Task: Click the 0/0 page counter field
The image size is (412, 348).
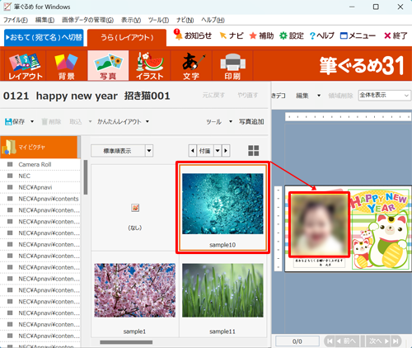Action: pyautogui.click(x=297, y=341)
